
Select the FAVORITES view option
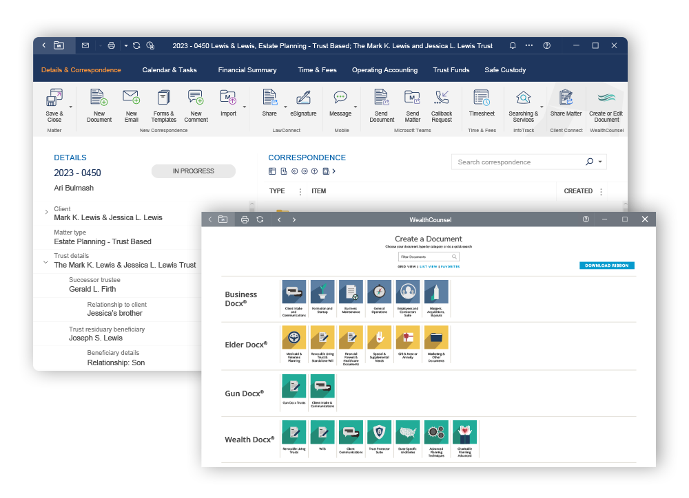[x=450, y=266]
